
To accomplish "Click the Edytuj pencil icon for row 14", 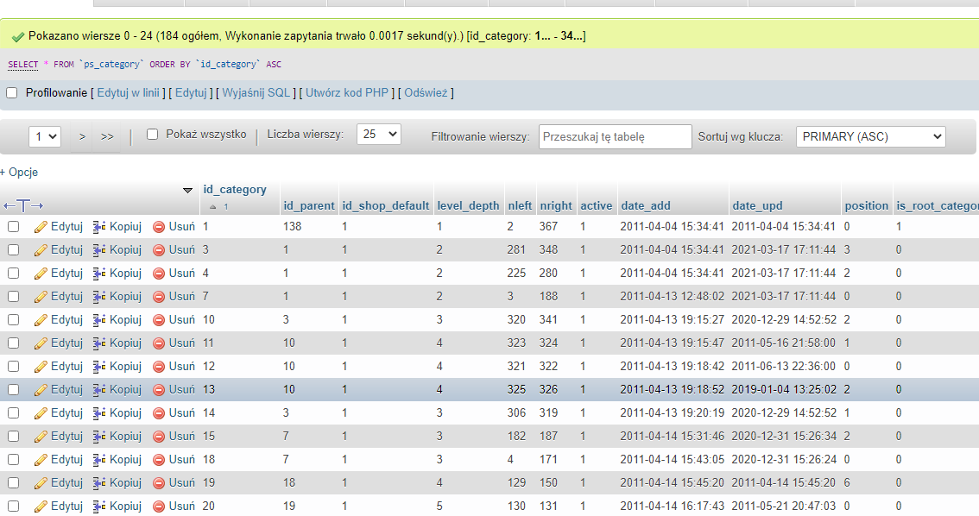I will click(41, 413).
